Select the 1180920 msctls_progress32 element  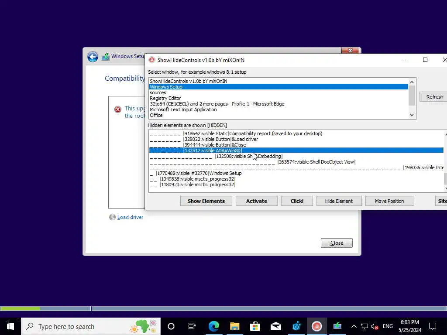pyautogui.click(x=296, y=185)
